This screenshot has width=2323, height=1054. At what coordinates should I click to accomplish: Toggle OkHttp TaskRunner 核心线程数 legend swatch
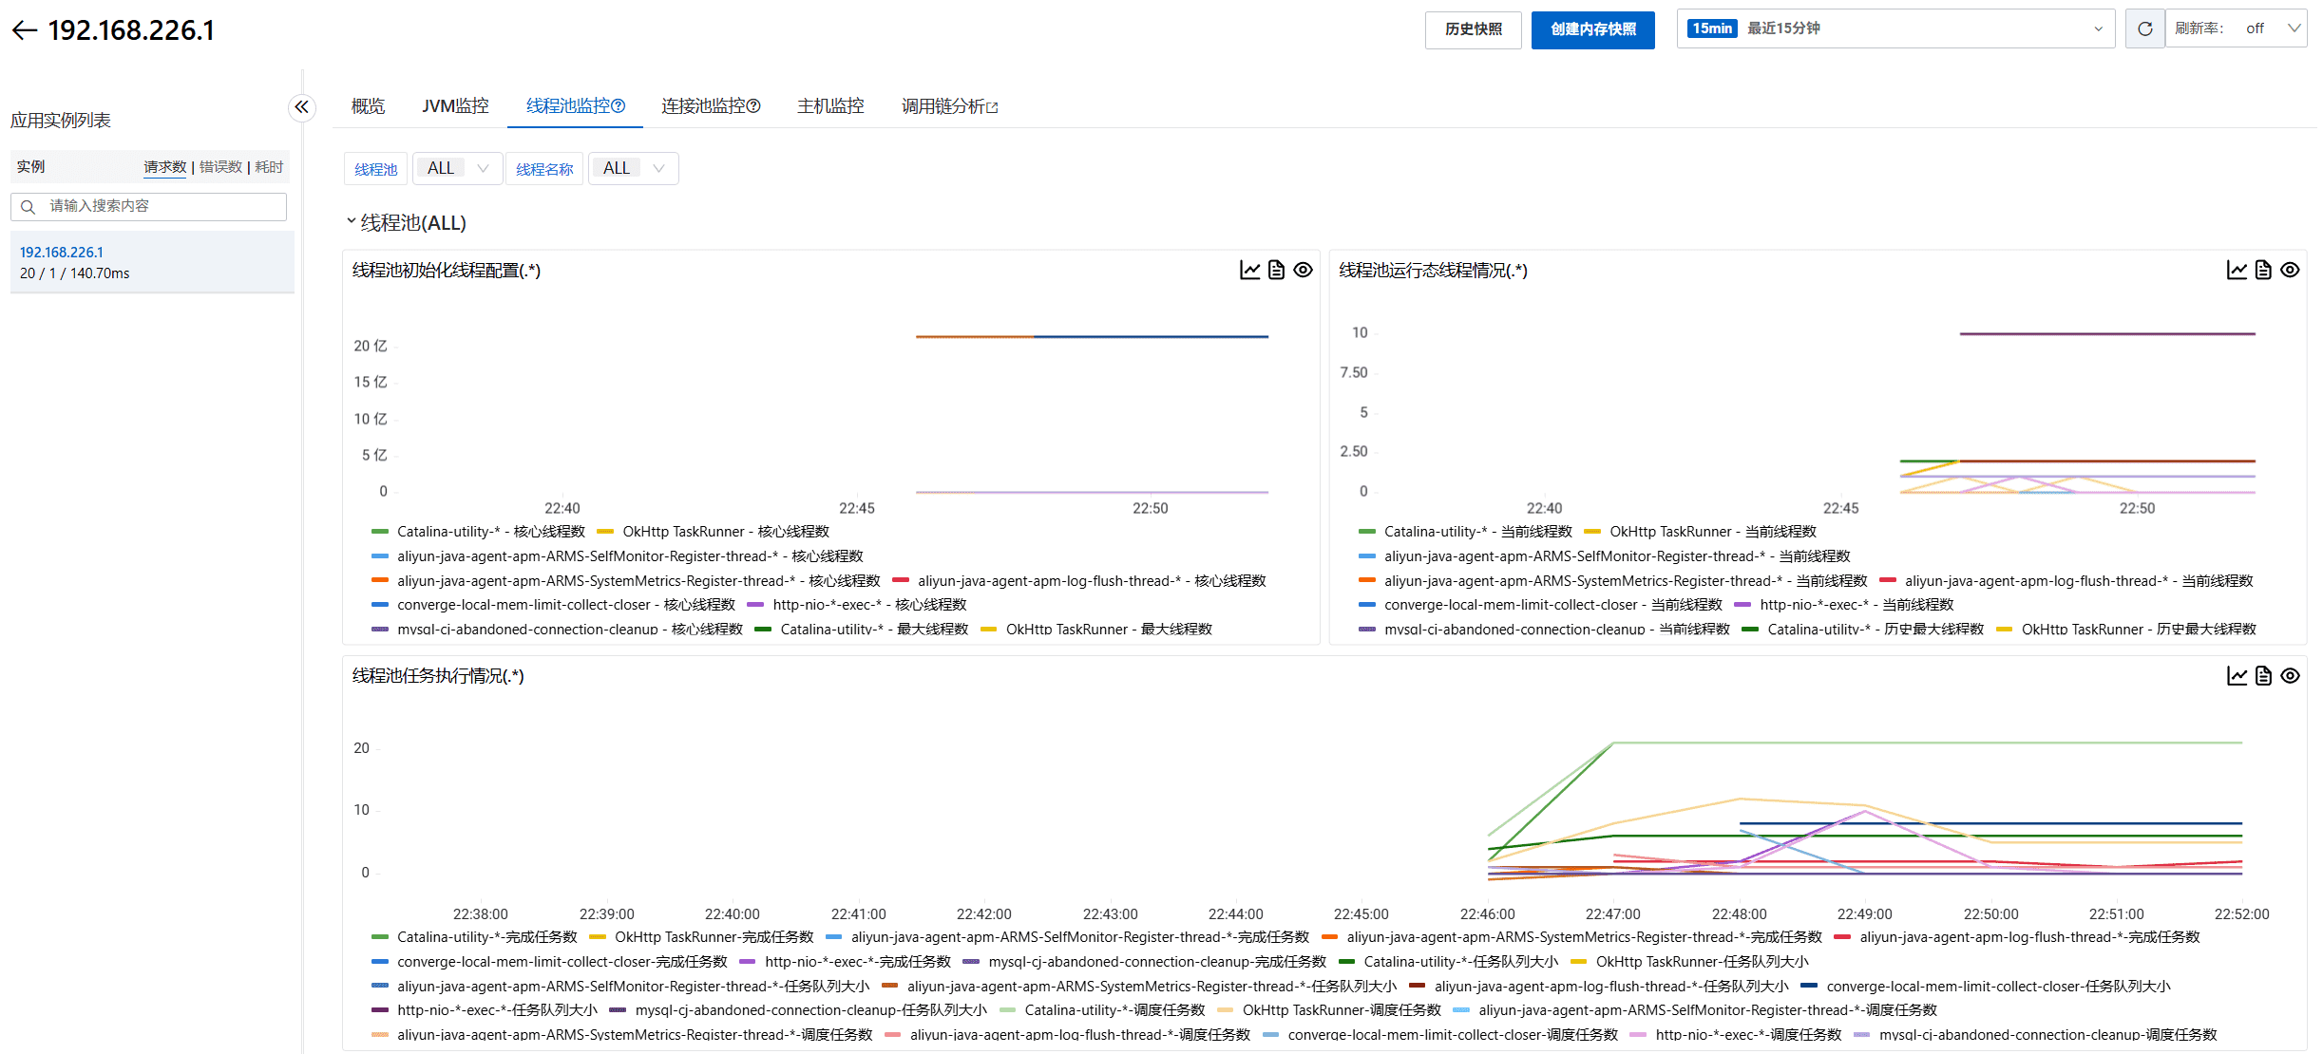[605, 532]
